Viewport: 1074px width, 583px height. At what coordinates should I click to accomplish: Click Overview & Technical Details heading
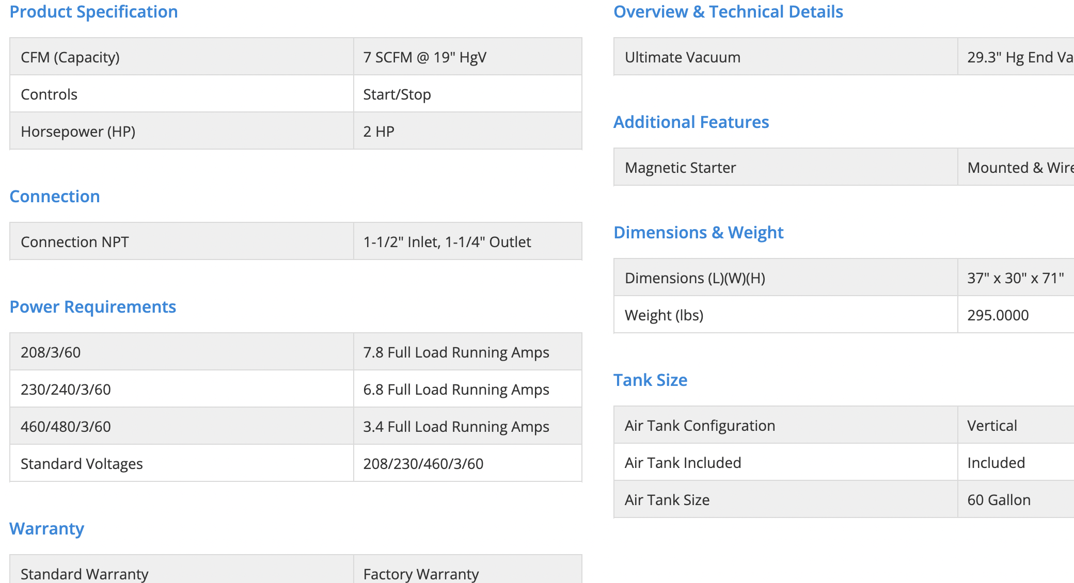click(x=728, y=12)
